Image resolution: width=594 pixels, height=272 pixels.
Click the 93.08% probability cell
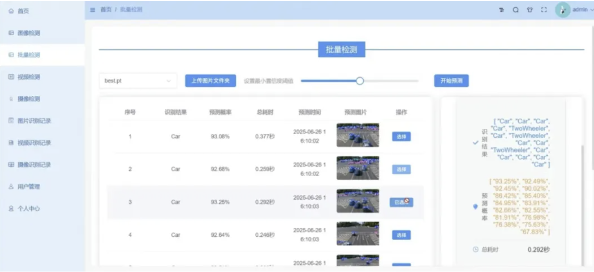(x=220, y=136)
